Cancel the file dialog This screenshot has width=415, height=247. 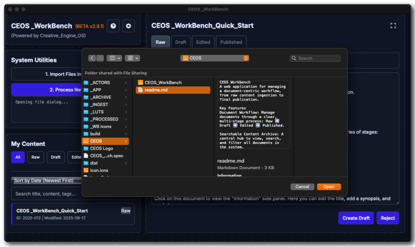point(302,187)
